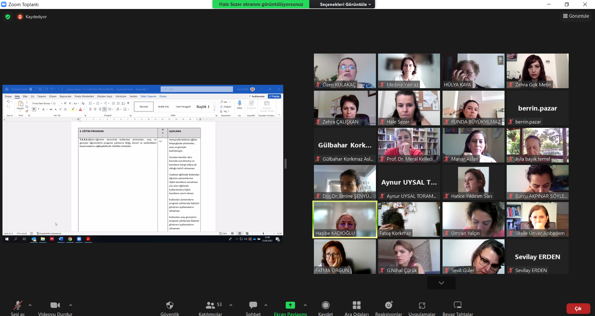The height and width of the screenshot is (316, 595).
Task: Open Beyaz Tahtalar whiteboards
Action: pos(458,308)
